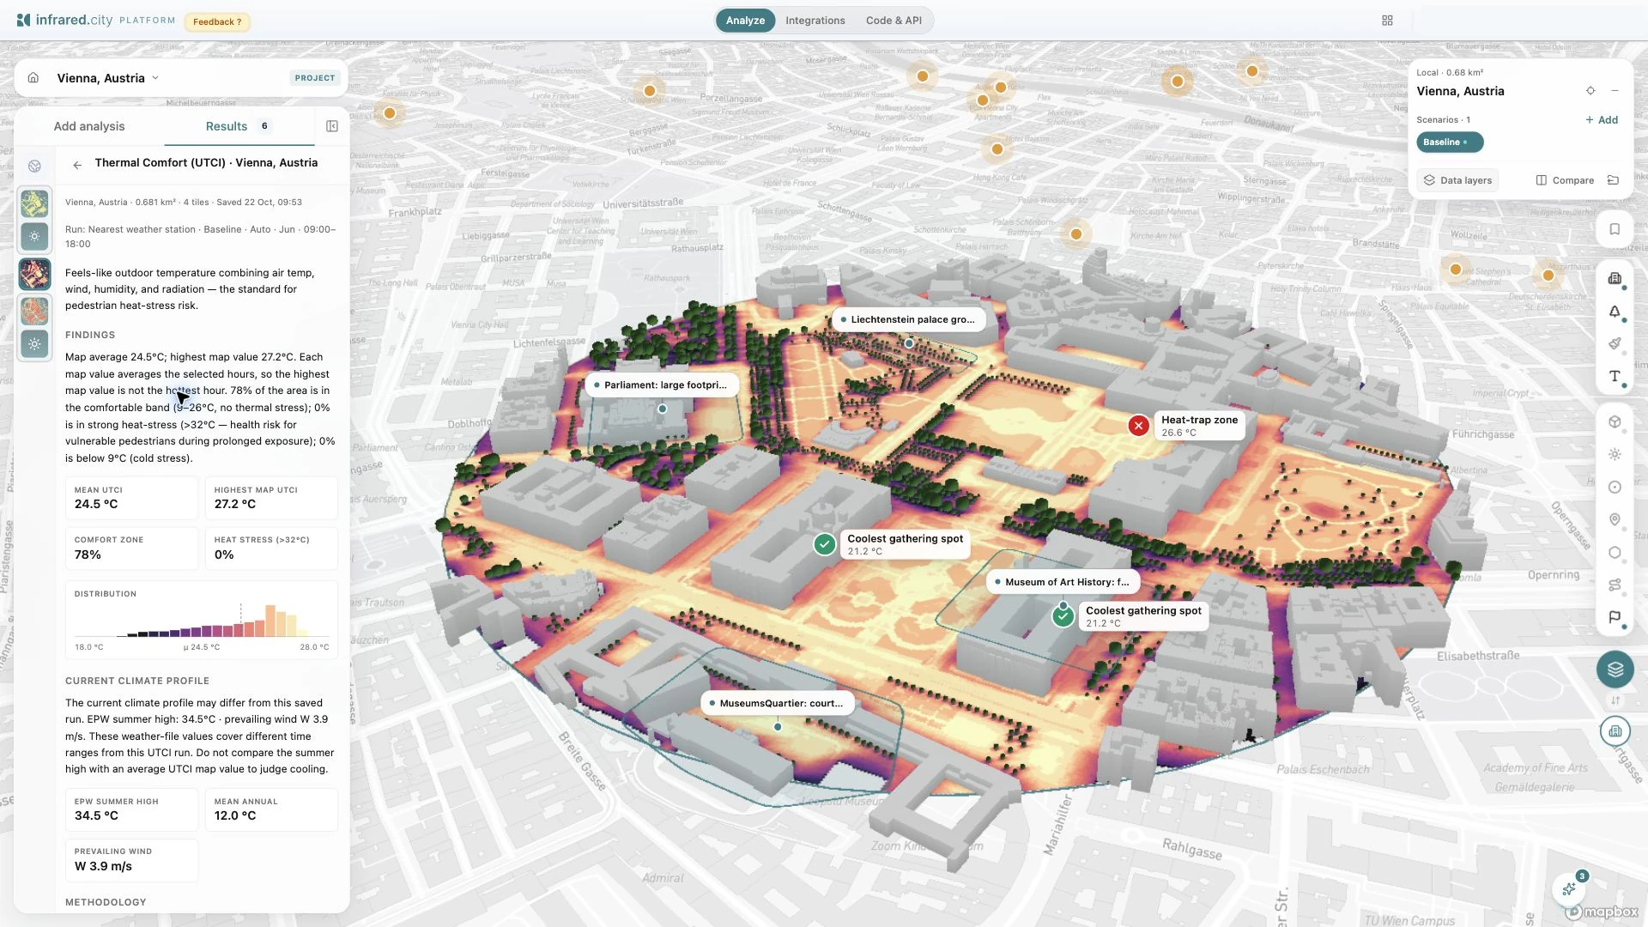The image size is (1648, 927).
Task: Open the folder icon next to Compare
Action: 1613,180
